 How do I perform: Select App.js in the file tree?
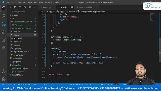click(x=23, y=35)
